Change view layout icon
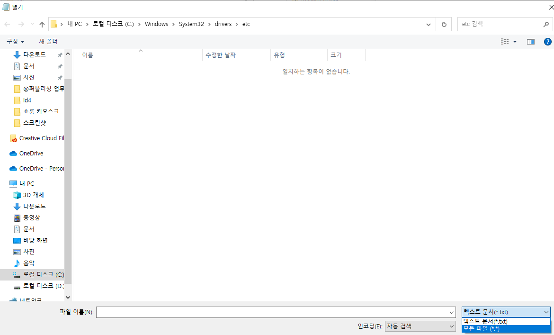 click(505, 42)
